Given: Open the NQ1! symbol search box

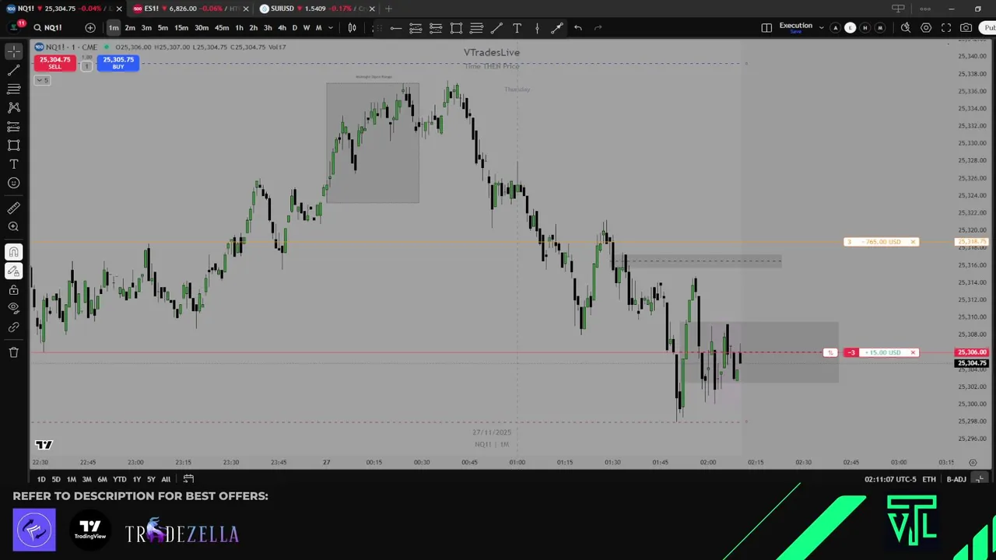Looking at the screenshot, I should 53,28.
